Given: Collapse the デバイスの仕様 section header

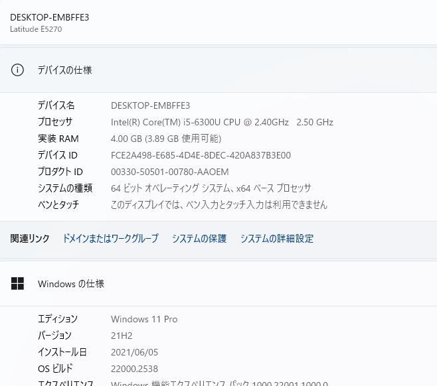Looking at the screenshot, I should [218, 70].
